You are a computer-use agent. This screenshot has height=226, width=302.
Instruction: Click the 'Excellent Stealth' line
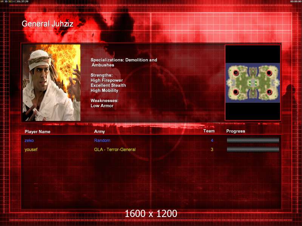tap(108, 85)
